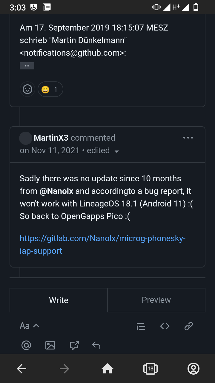Toggle the laugh emoji reaction
The height and width of the screenshot is (383, 215).
tap(50, 89)
